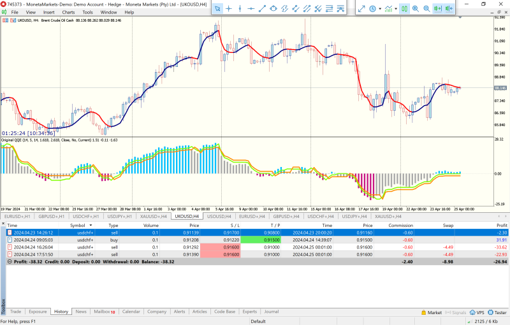Click the zoom out magnifier icon
Screen dimensions: 510x325
tap(426, 8)
